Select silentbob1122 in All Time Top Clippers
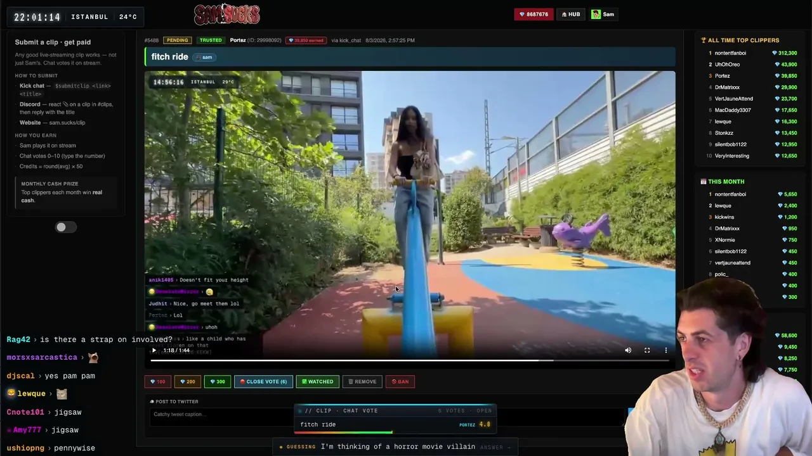The image size is (812, 456). click(x=731, y=144)
